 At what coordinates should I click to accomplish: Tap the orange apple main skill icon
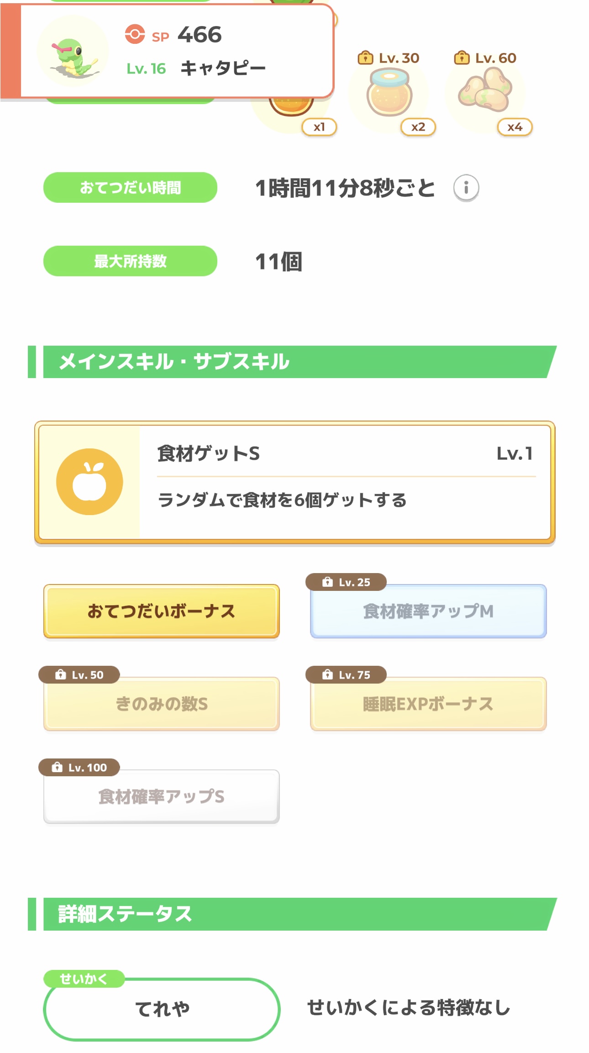(x=89, y=482)
